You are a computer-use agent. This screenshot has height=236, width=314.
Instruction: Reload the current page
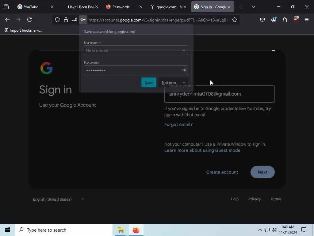click(29, 20)
